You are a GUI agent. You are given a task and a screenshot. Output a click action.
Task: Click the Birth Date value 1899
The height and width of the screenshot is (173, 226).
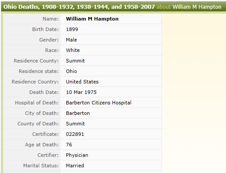pos(72,29)
